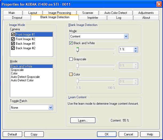This screenshot has height=140, width=163.
Task: Switch to the Adjustments tab
Action: pyautogui.click(x=146, y=13)
